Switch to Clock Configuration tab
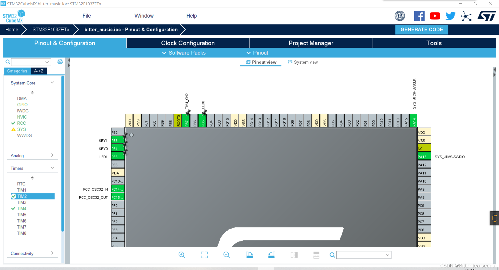 [x=188, y=43]
